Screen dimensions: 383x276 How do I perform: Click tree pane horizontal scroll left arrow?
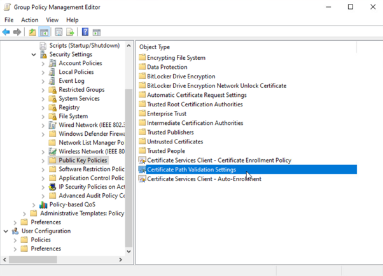[x=4, y=259]
